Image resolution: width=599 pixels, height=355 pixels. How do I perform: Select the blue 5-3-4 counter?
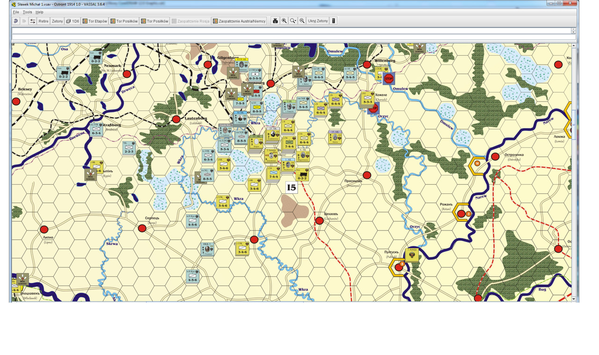224,146
